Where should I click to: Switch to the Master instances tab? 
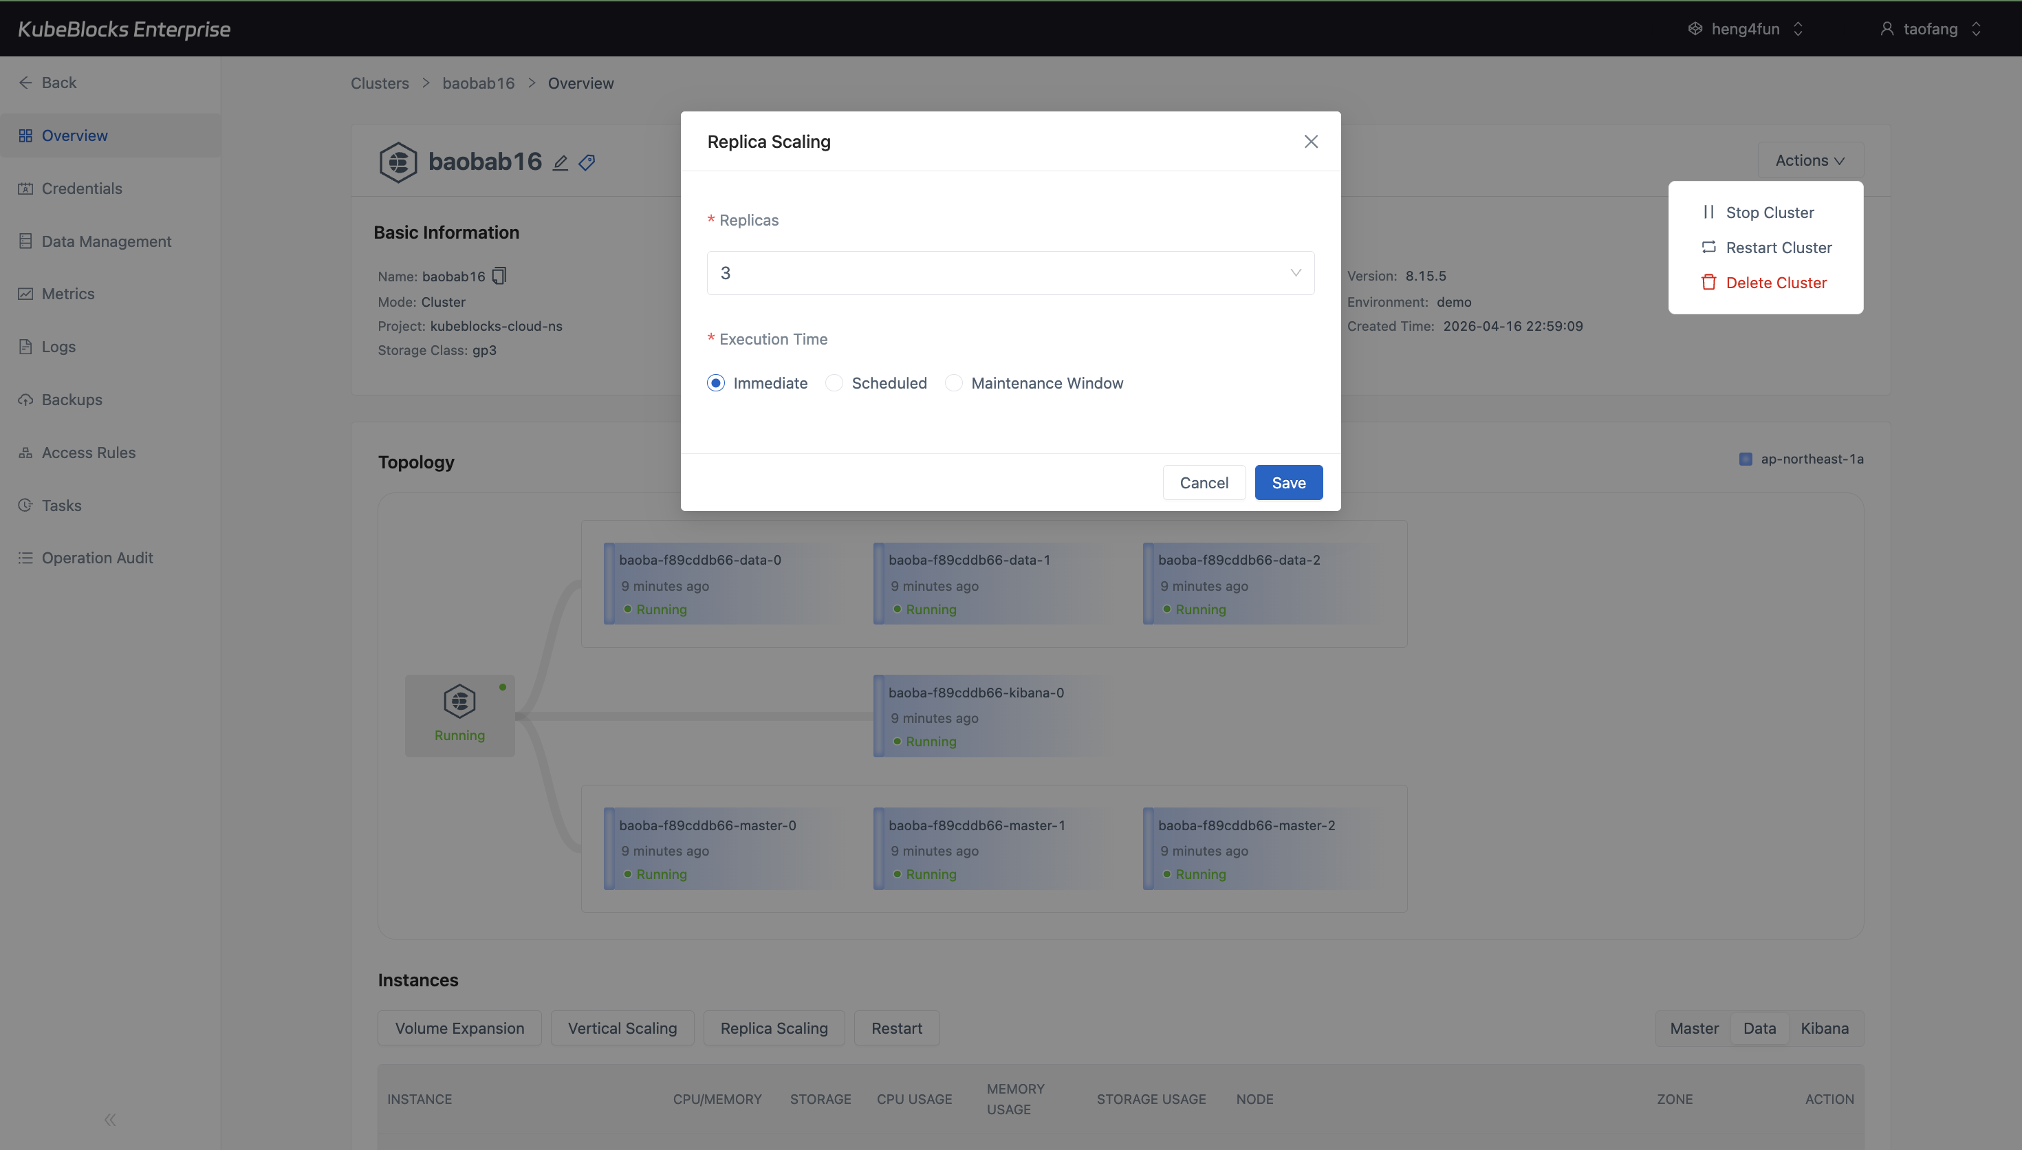[x=1693, y=1028]
